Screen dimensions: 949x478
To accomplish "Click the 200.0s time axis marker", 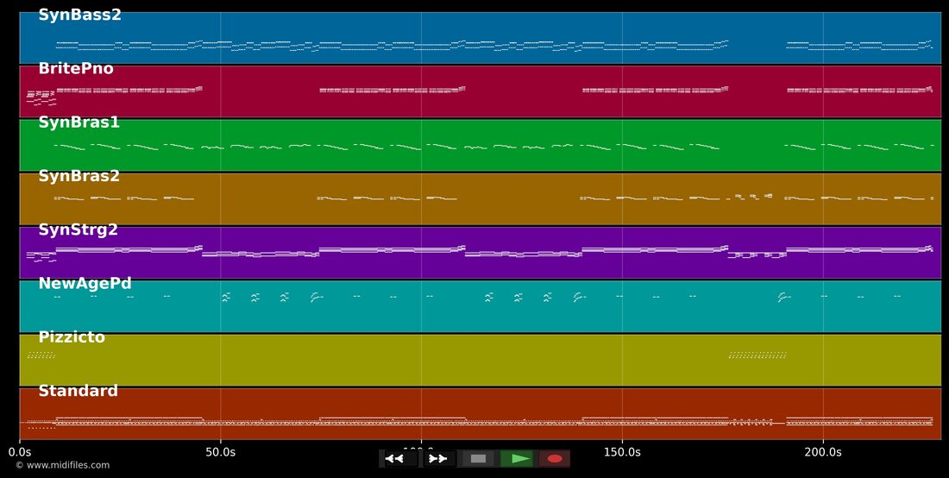I will click(823, 452).
